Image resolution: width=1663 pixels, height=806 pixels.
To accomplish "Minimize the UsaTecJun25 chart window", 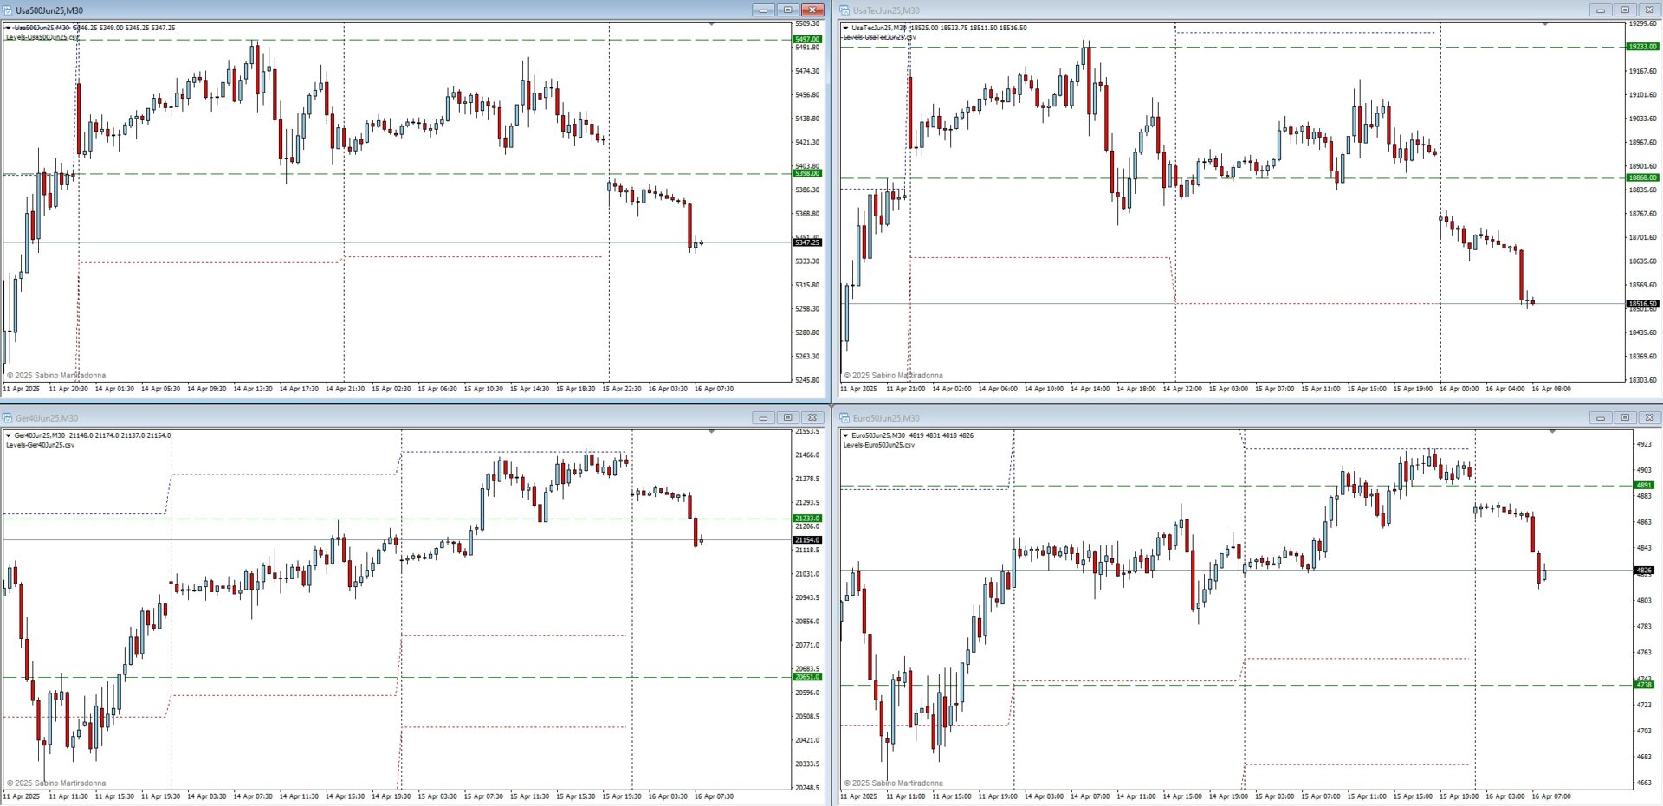I will [x=1601, y=10].
